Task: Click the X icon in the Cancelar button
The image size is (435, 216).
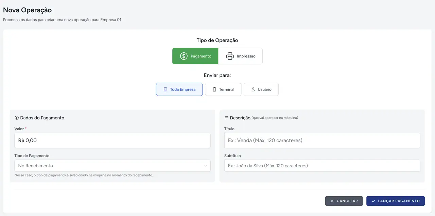Action: click(x=332, y=201)
